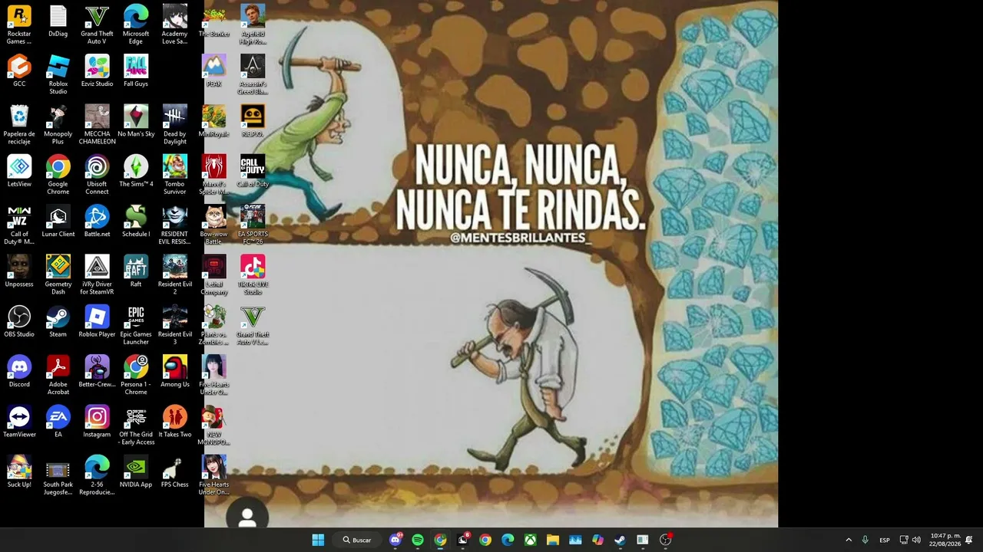The height and width of the screenshot is (552, 983).
Task: Select the NVIDIA App icon
Action: click(x=136, y=472)
